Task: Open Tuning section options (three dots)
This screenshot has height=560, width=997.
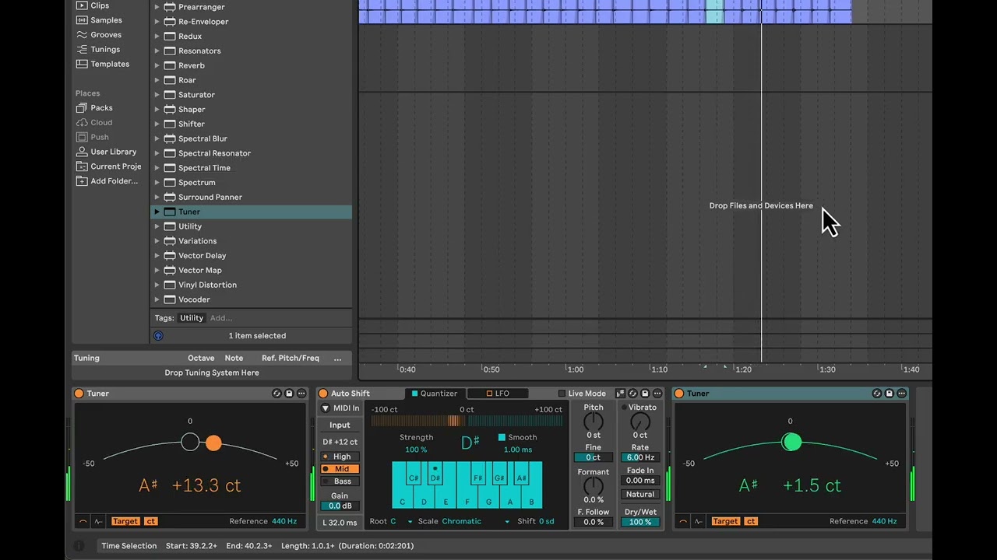Action: click(x=337, y=359)
